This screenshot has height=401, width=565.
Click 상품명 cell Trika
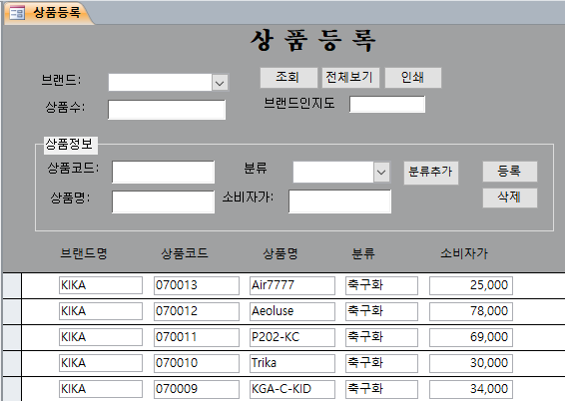click(x=292, y=363)
